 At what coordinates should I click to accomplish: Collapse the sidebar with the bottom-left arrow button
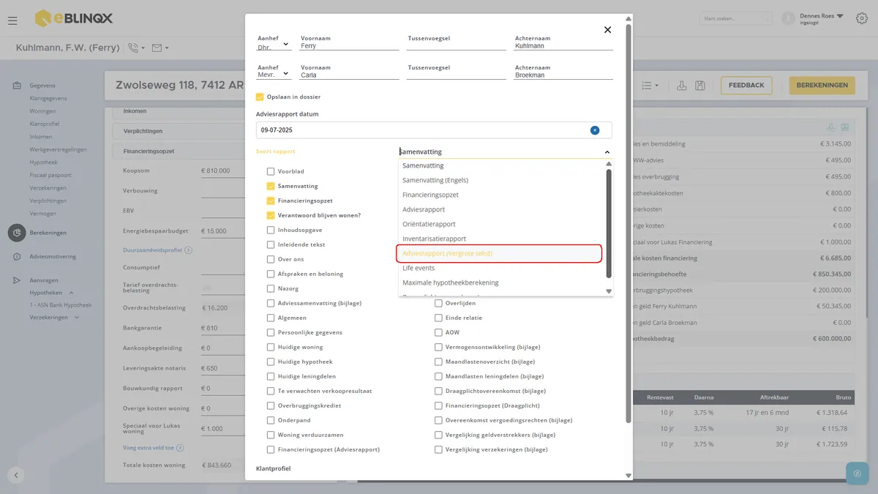coord(16,475)
